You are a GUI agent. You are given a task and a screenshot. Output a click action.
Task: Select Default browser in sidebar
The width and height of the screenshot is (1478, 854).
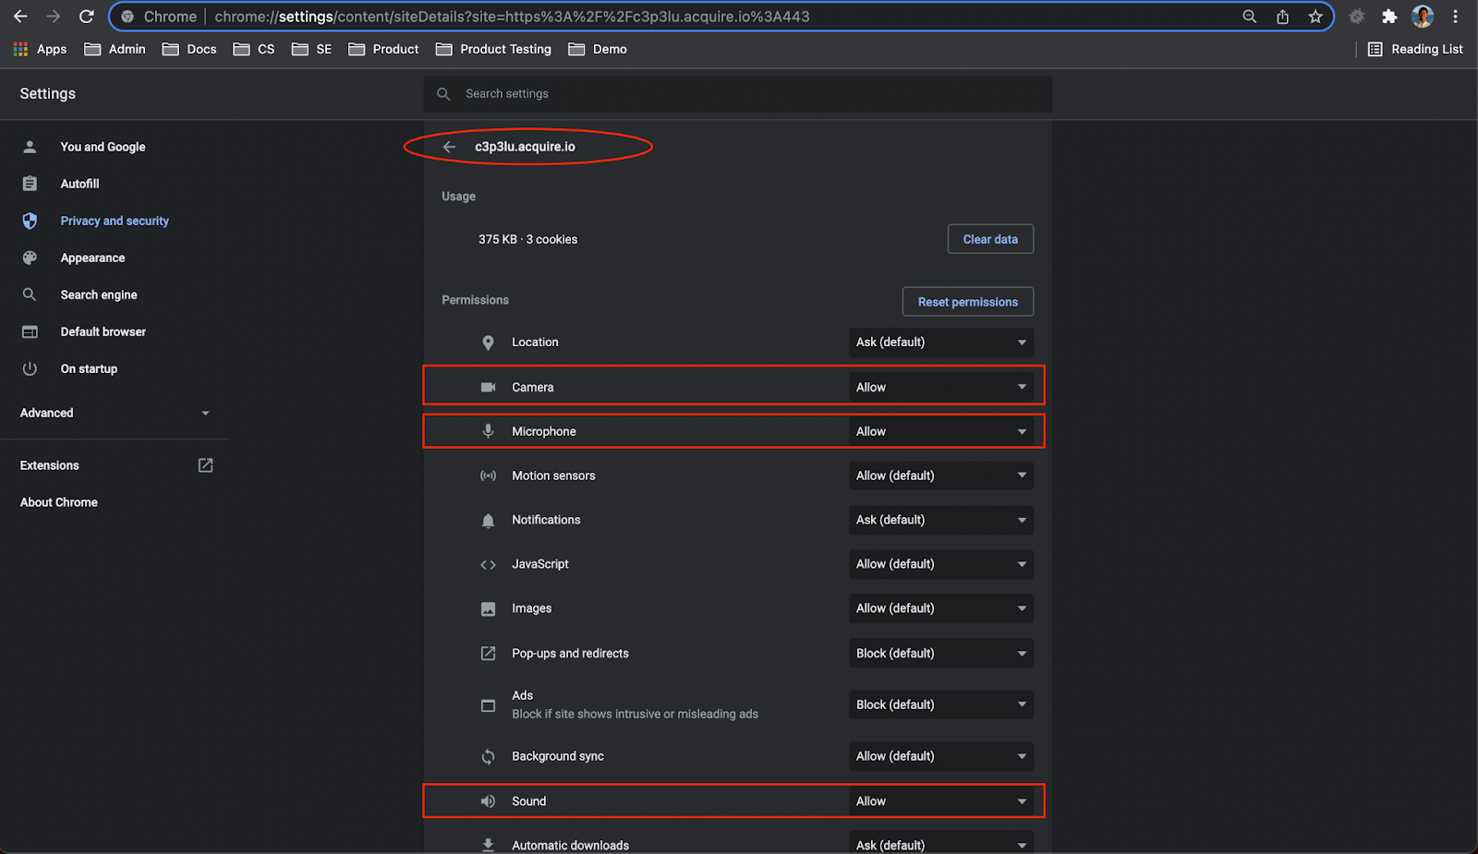(x=103, y=331)
